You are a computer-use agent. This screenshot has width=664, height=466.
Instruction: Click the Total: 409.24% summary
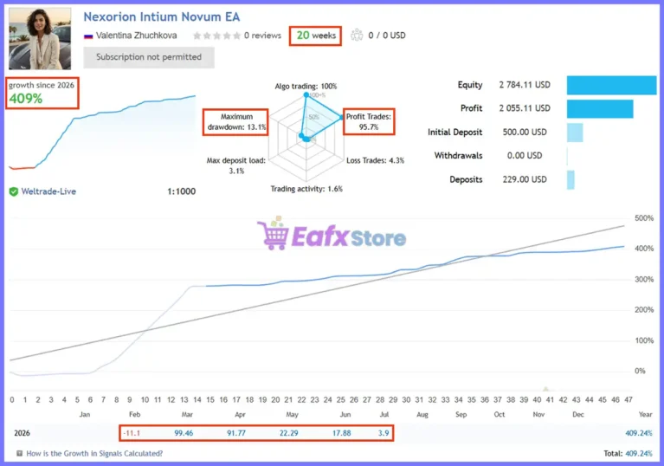tap(629, 454)
